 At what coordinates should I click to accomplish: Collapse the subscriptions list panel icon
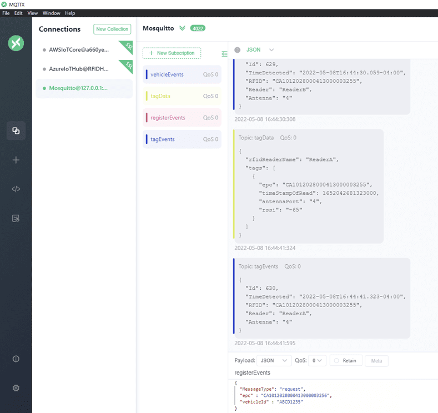click(224, 54)
